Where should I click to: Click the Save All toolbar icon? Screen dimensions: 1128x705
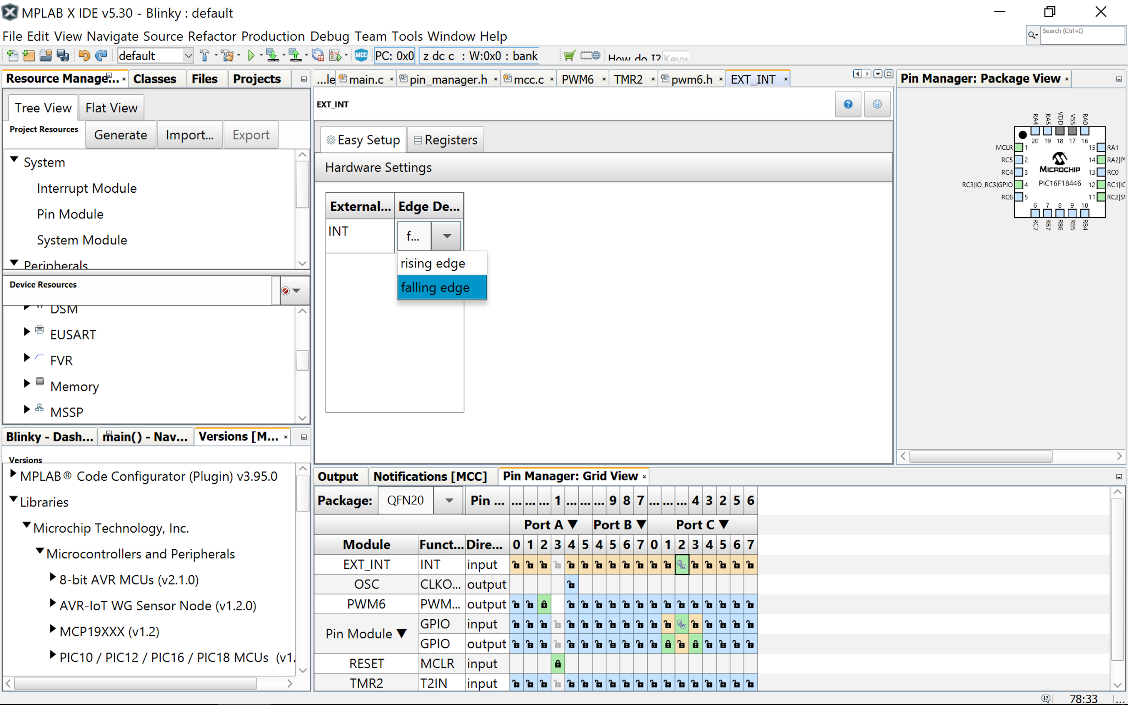pos(62,56)
